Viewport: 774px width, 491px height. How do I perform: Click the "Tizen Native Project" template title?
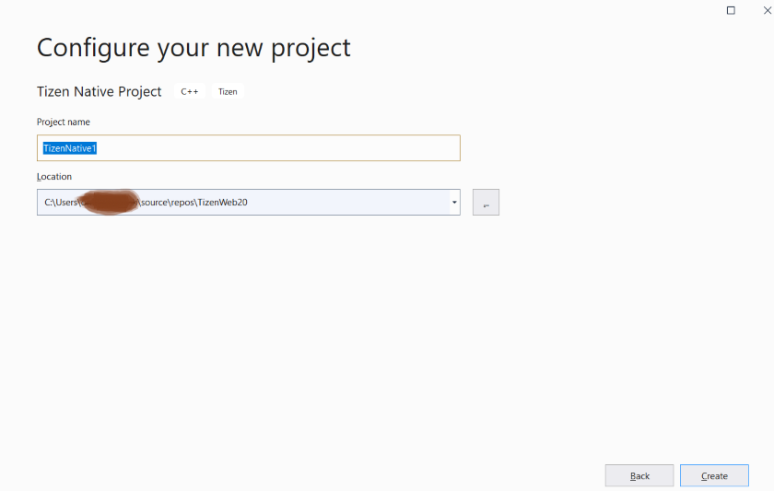click(100, 91)
